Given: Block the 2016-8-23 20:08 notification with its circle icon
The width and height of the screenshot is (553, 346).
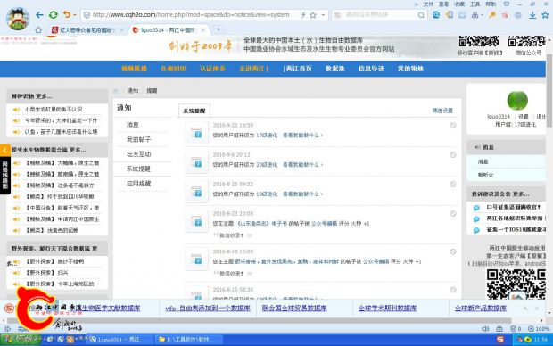Looking at the screenshot, I should pos(453,214).
